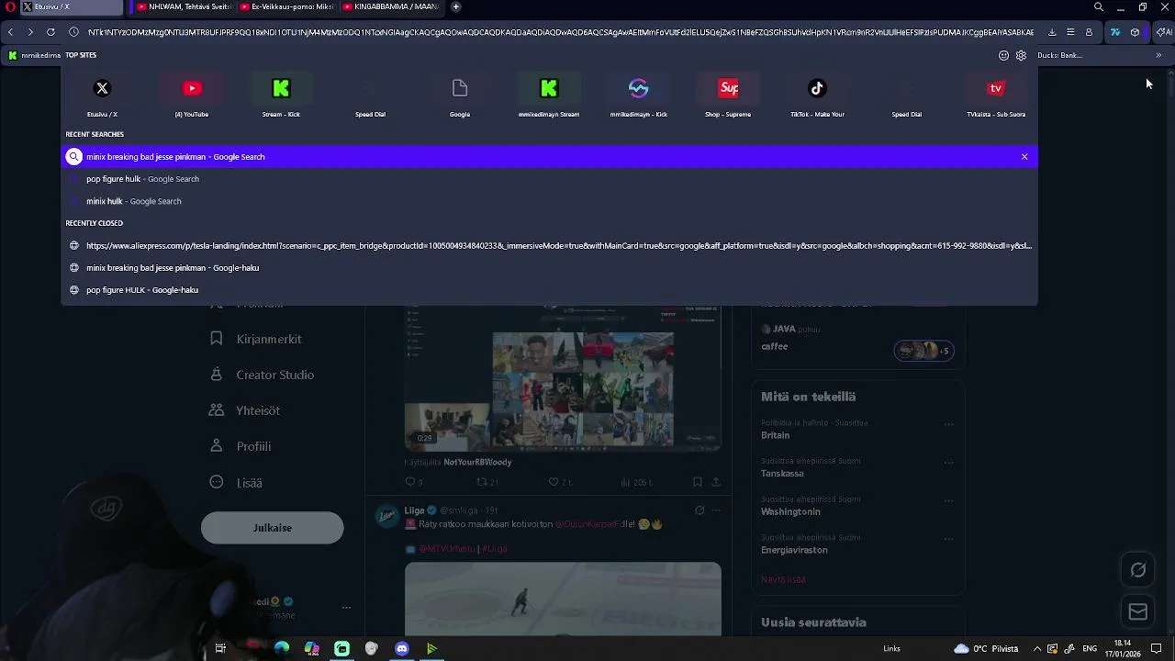Open a new browser tab
Screen dimensions: 1175x661
(456, 6)
